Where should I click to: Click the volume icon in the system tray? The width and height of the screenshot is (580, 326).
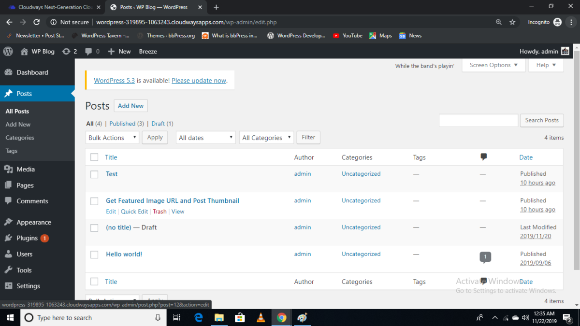tap(526, 317)
